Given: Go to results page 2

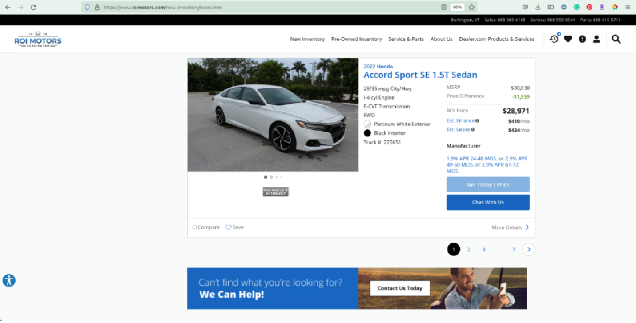Looking at the screenshot, I should pyautogui.click(x=468, y=250).
